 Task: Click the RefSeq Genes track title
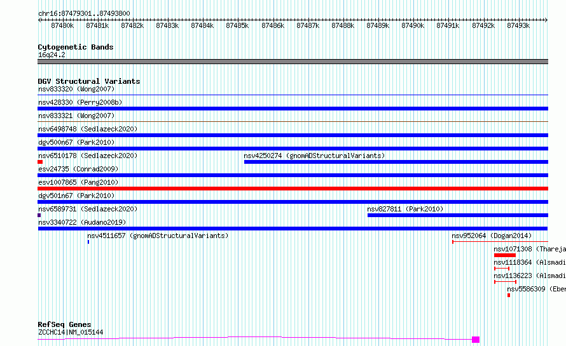coord(64,325)
